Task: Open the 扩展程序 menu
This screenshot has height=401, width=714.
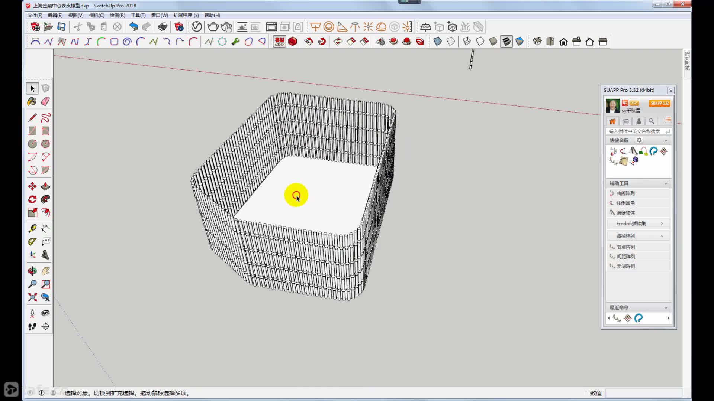Action: pyautogui.click(x=186, y=15)
